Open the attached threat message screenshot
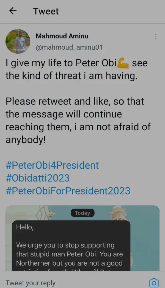Screen dimensions: 165x288 coord(82,238)
